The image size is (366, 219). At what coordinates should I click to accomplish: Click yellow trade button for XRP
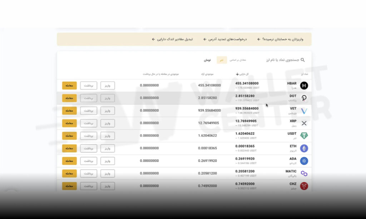tap(69, 123)
